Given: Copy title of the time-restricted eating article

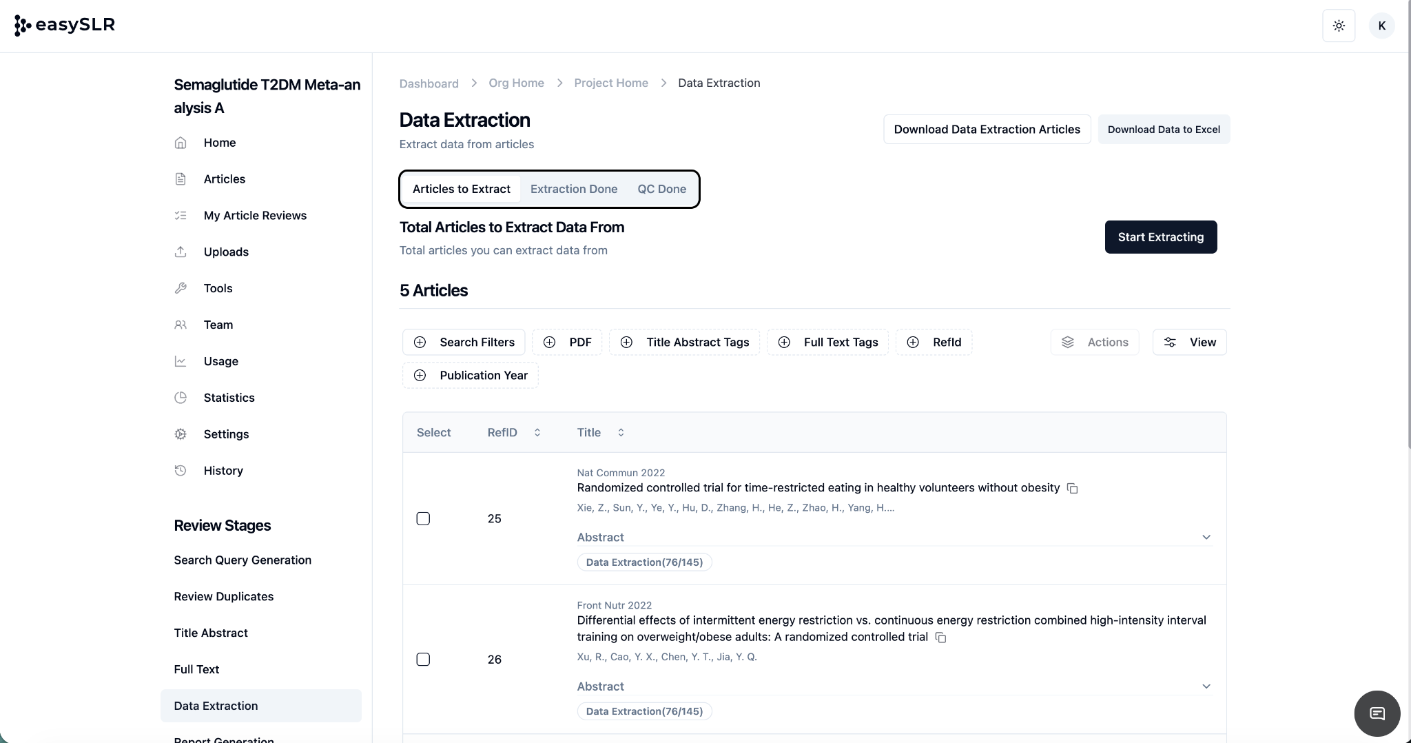Looking at the screenshot, I should pyautogui.click(x=1072, y=488).
